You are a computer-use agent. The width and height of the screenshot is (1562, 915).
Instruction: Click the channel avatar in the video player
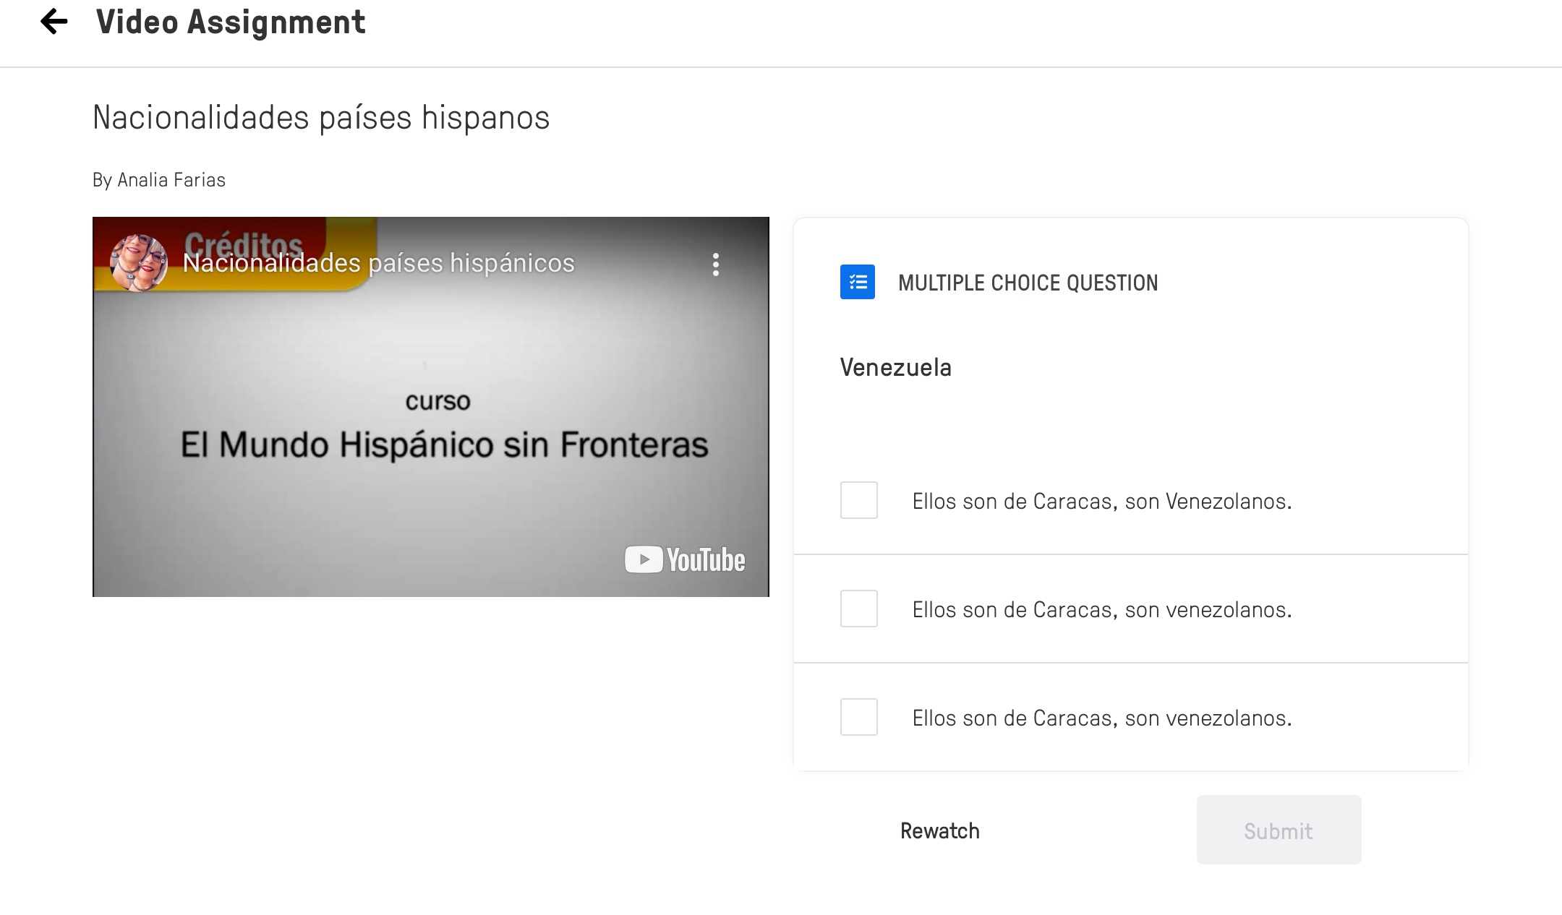[x=138, y=262]
